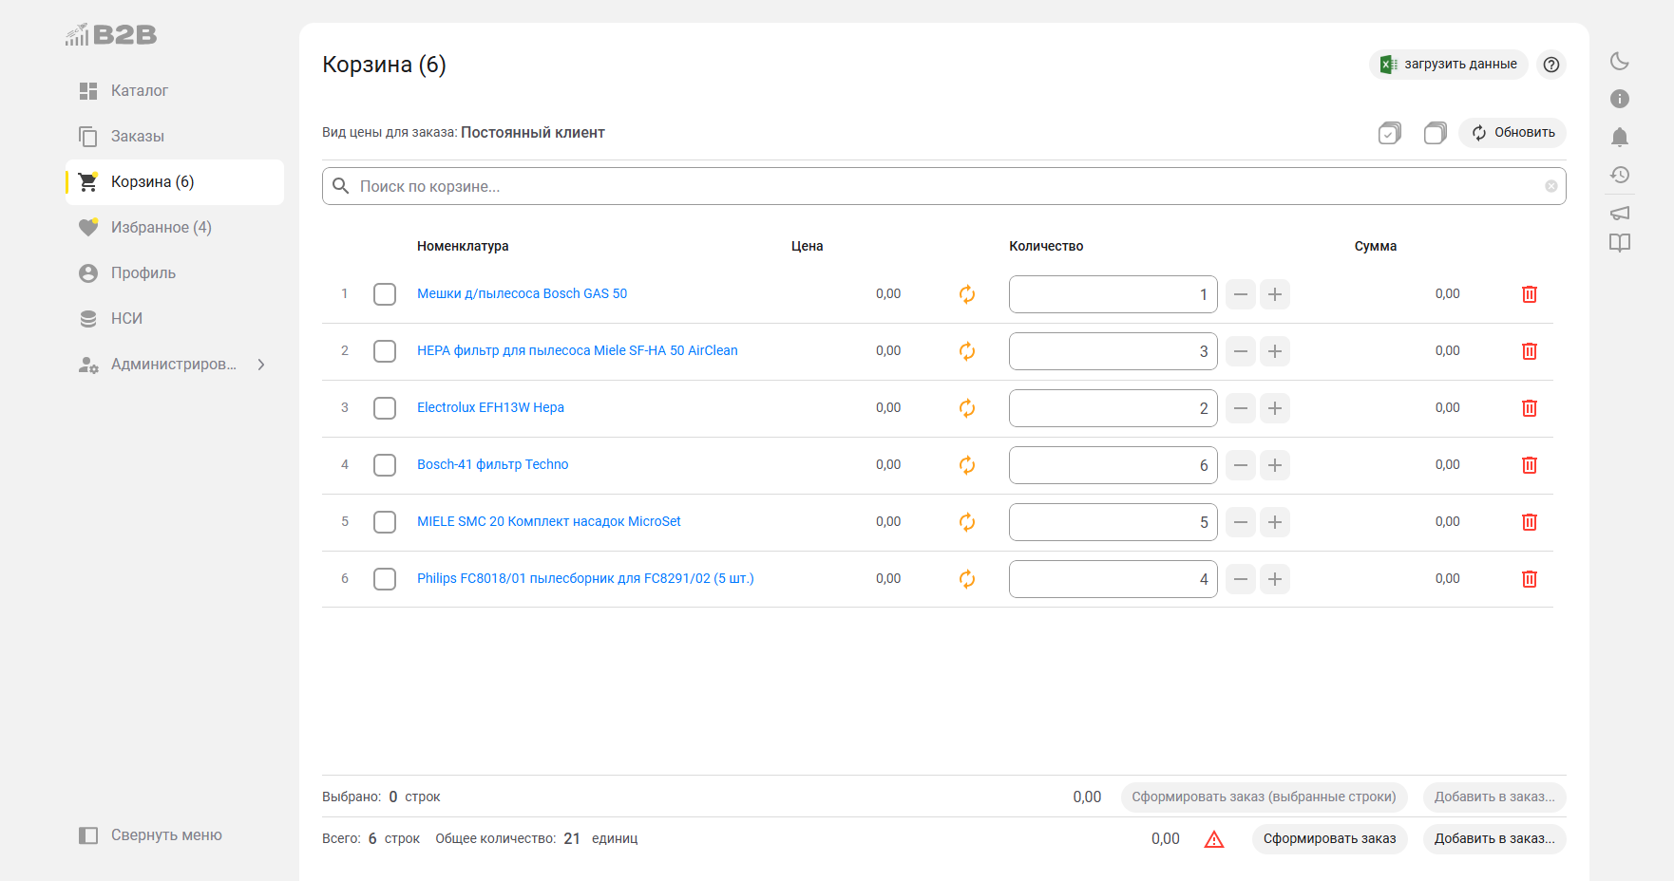This screenshot has height=881, width=1674.
Task: Open MIELE SMC 20 Комплект насадок link
Action: coord(549,521)
